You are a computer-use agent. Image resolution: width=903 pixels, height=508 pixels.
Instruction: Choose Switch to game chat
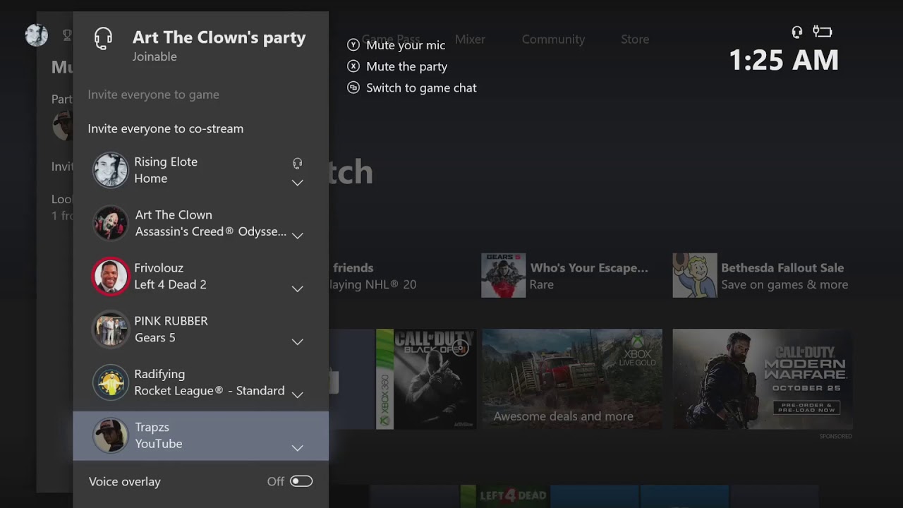421,87
